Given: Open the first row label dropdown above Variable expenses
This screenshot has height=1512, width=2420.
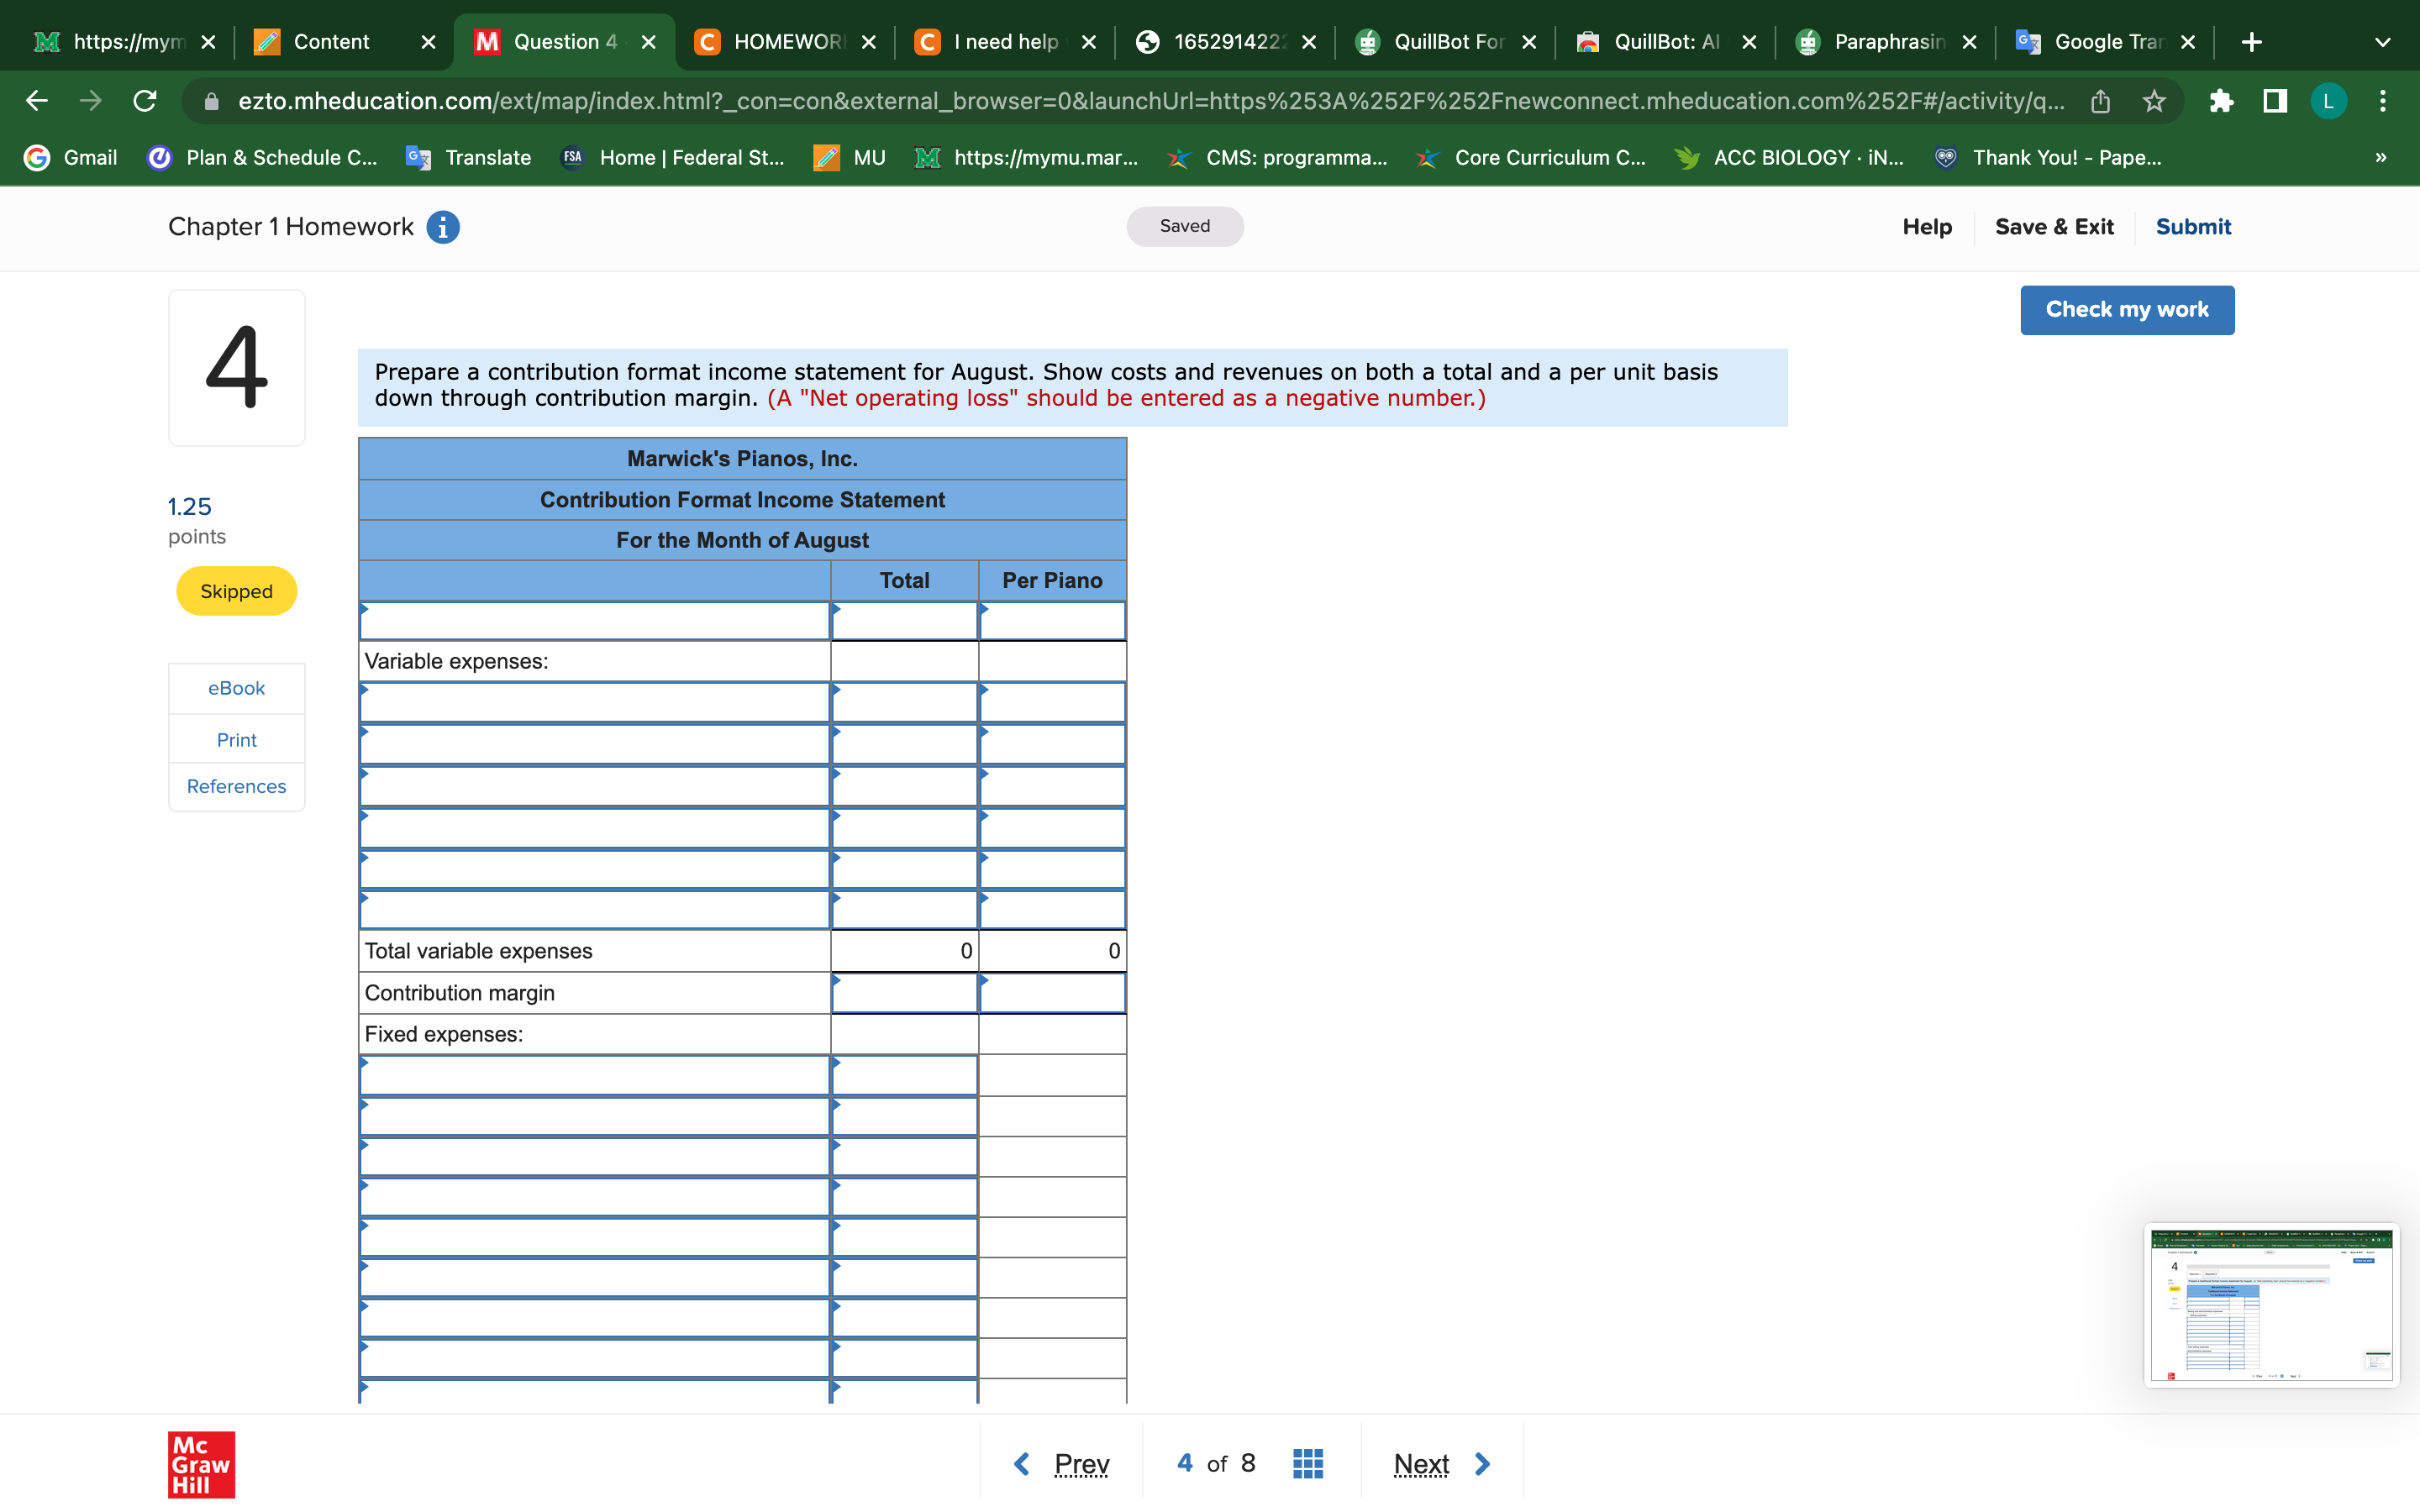Looking at the screenshot, I should 594,621.
